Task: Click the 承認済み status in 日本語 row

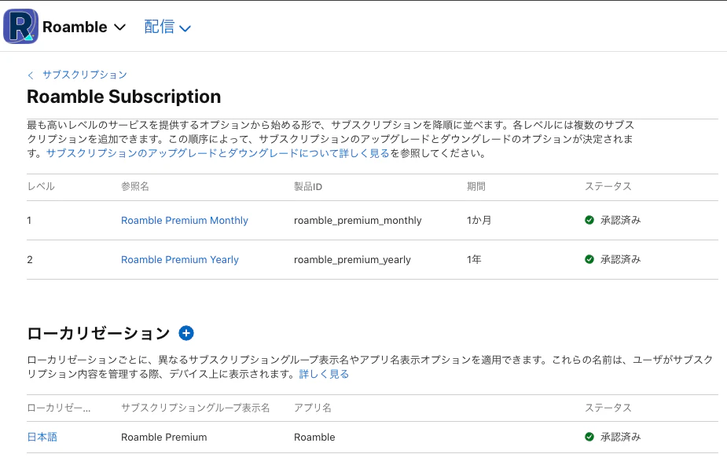Action: (x=620, y=437)
